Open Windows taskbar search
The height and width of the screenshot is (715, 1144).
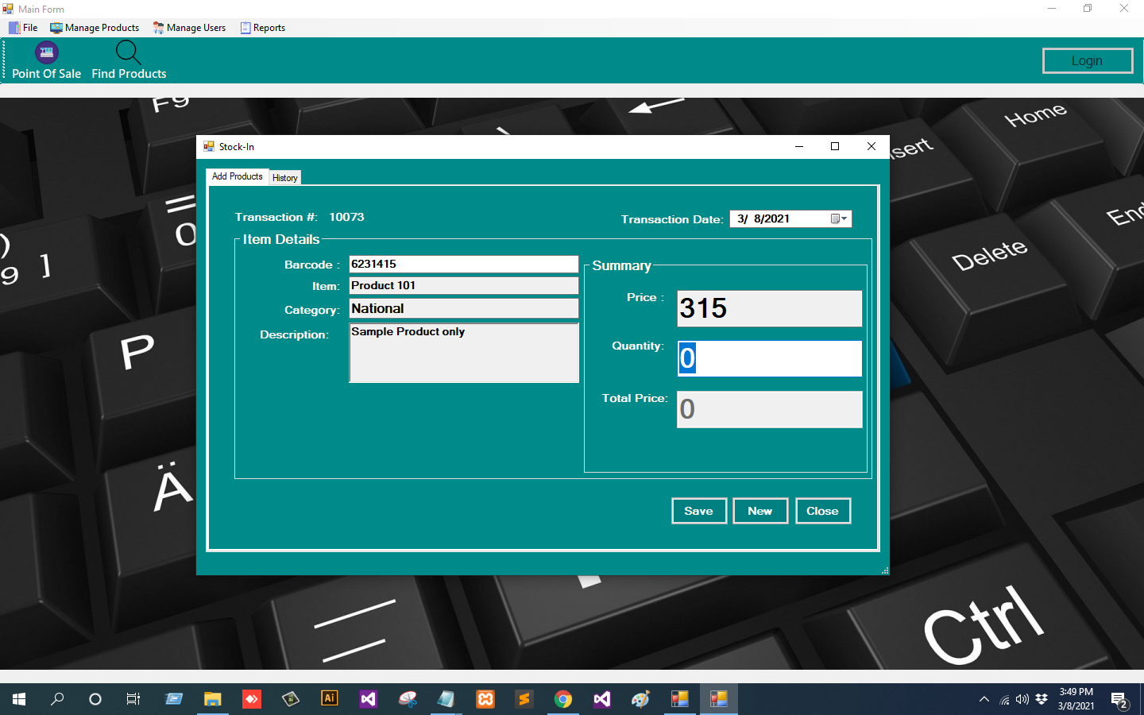coord(57,699)
